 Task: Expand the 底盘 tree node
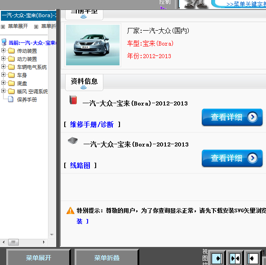tap(3, 83)
